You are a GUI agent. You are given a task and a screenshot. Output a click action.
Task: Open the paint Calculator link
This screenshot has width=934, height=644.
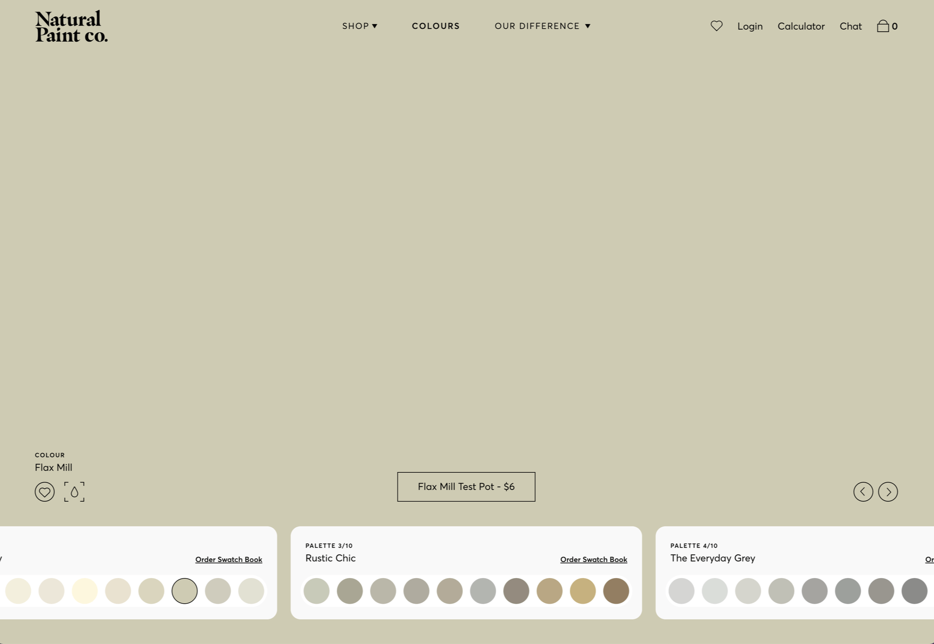point(801,26)
